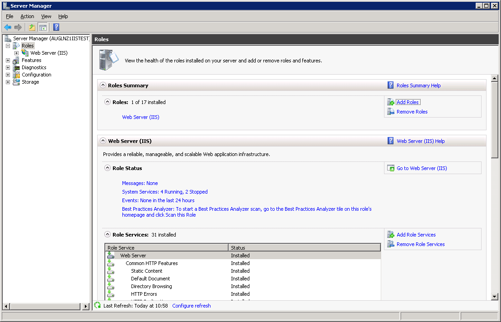Screen dimensions: 501x322
Task: Select the Diagnostics tree item
Action: pos(34,67)
